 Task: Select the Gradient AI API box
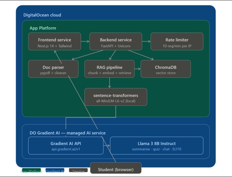[x=66, y=146]
